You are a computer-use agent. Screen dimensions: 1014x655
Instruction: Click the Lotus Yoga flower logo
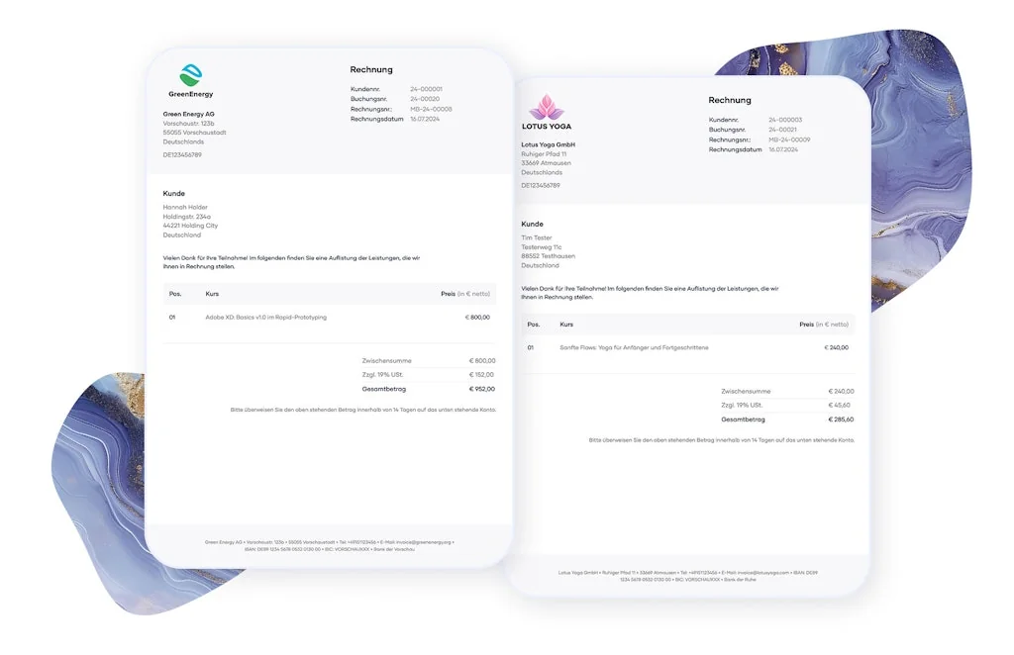click(547, 107)
